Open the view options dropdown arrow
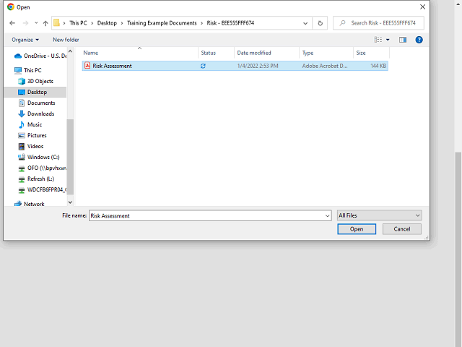The height and width of the screenshot is (347, 462). click(x=388, y=40)
